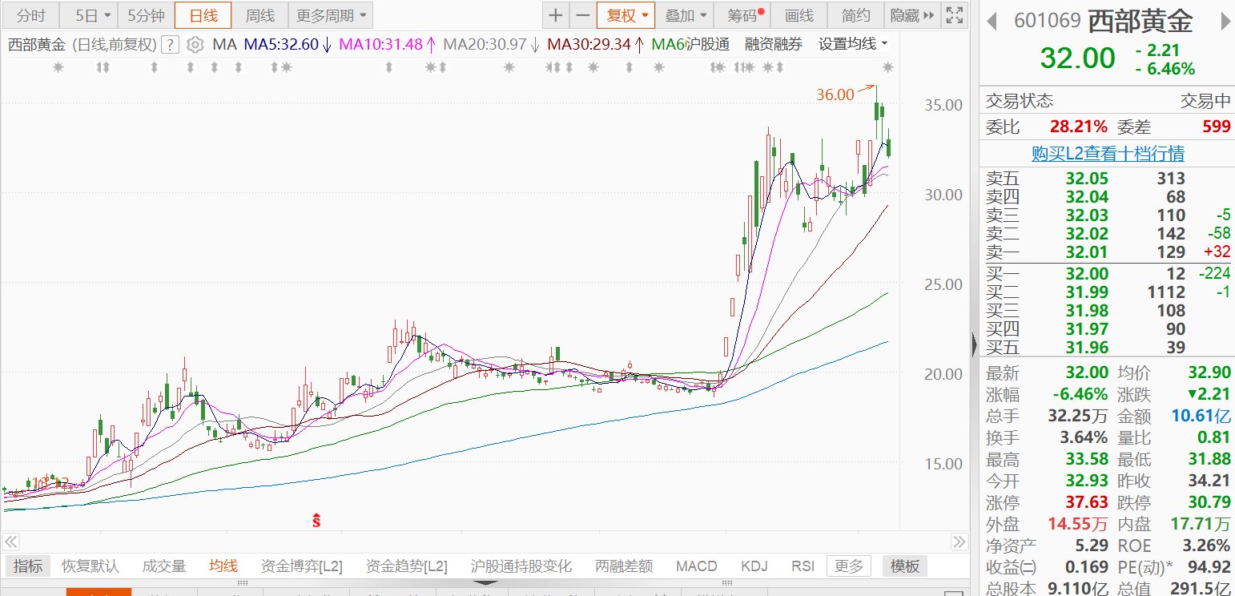1235x596 pixels.
Task: Hide the side panel via 隐藏
Action: click(911, 15)
